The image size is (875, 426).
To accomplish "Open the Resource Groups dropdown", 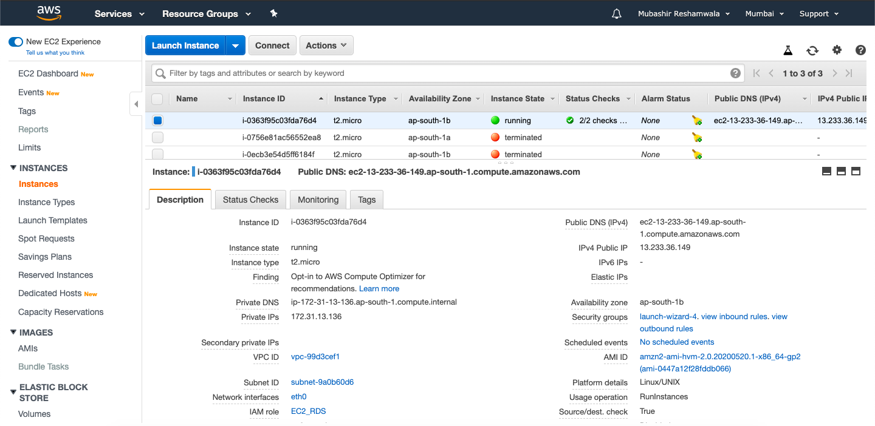I will 207,13.
